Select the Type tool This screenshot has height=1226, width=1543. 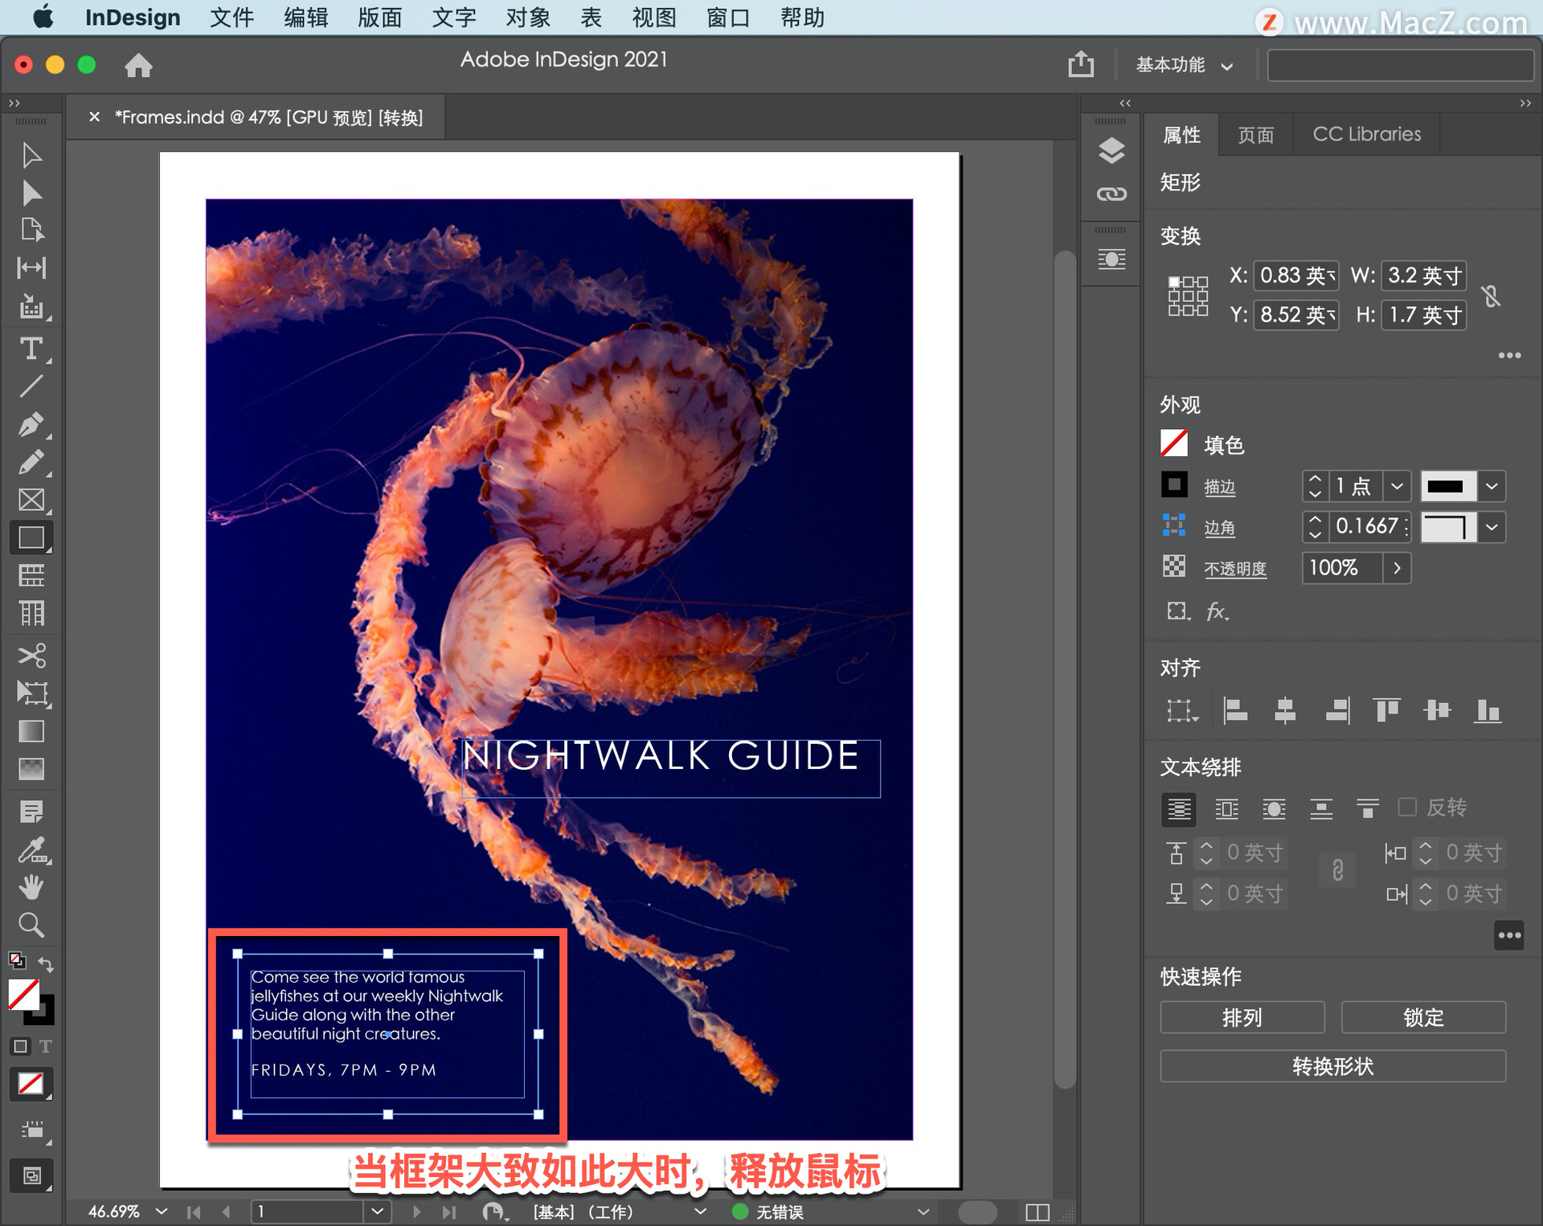tap(31, 349)
